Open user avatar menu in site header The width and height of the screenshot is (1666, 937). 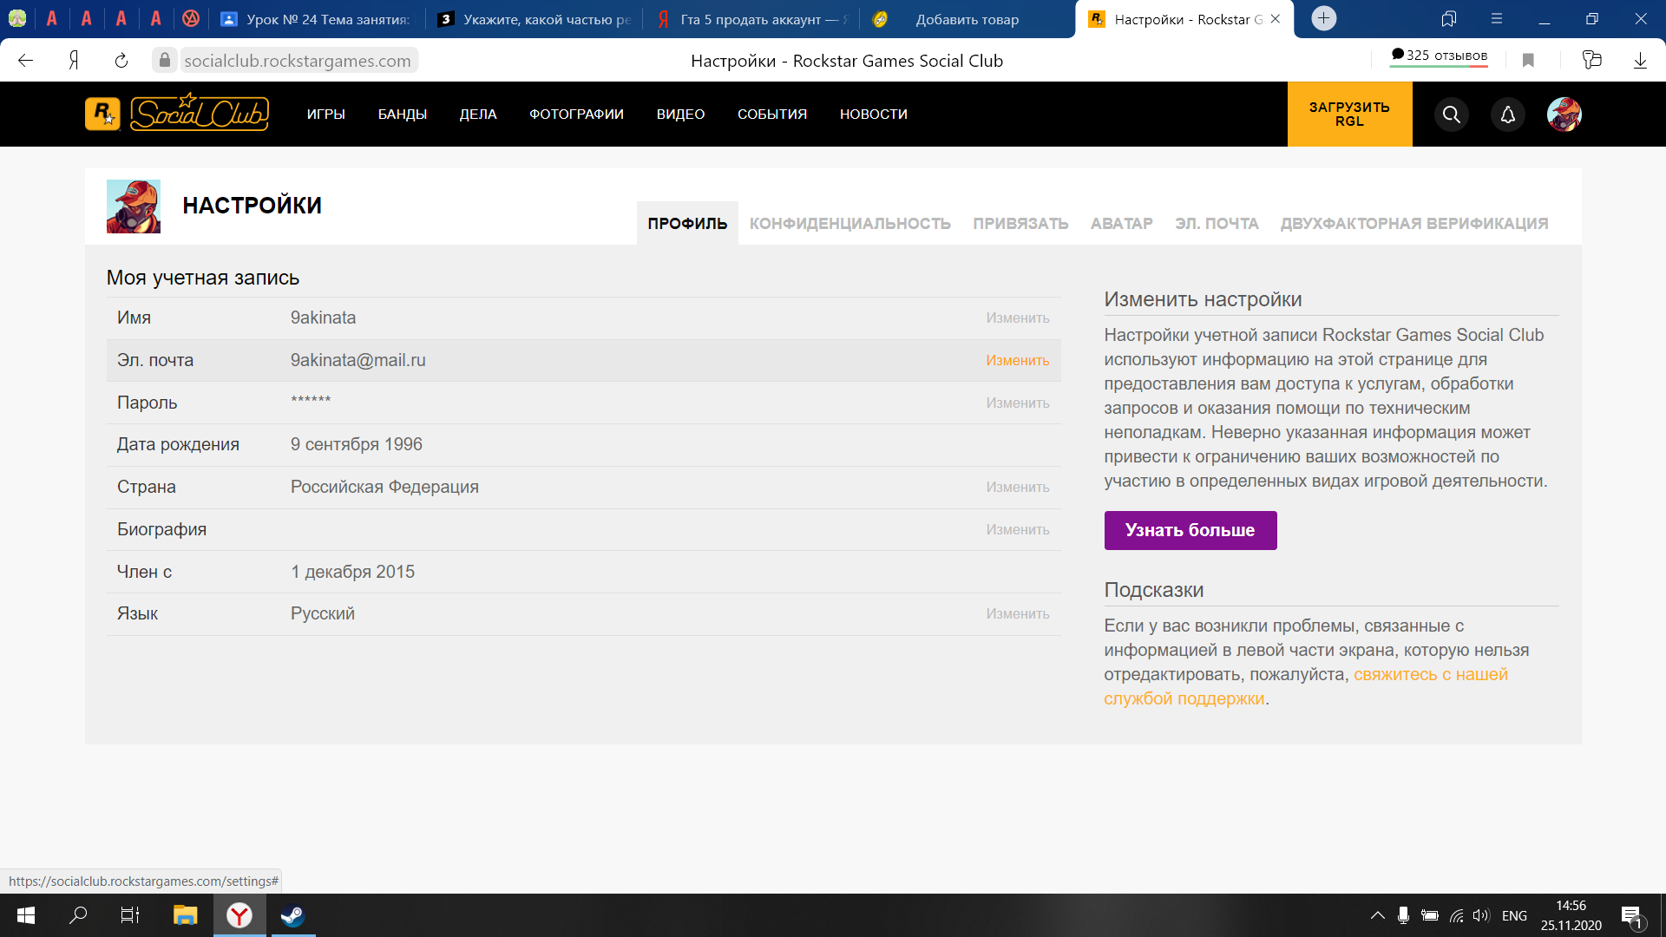pyautogui.click(x=1564, y=115)
